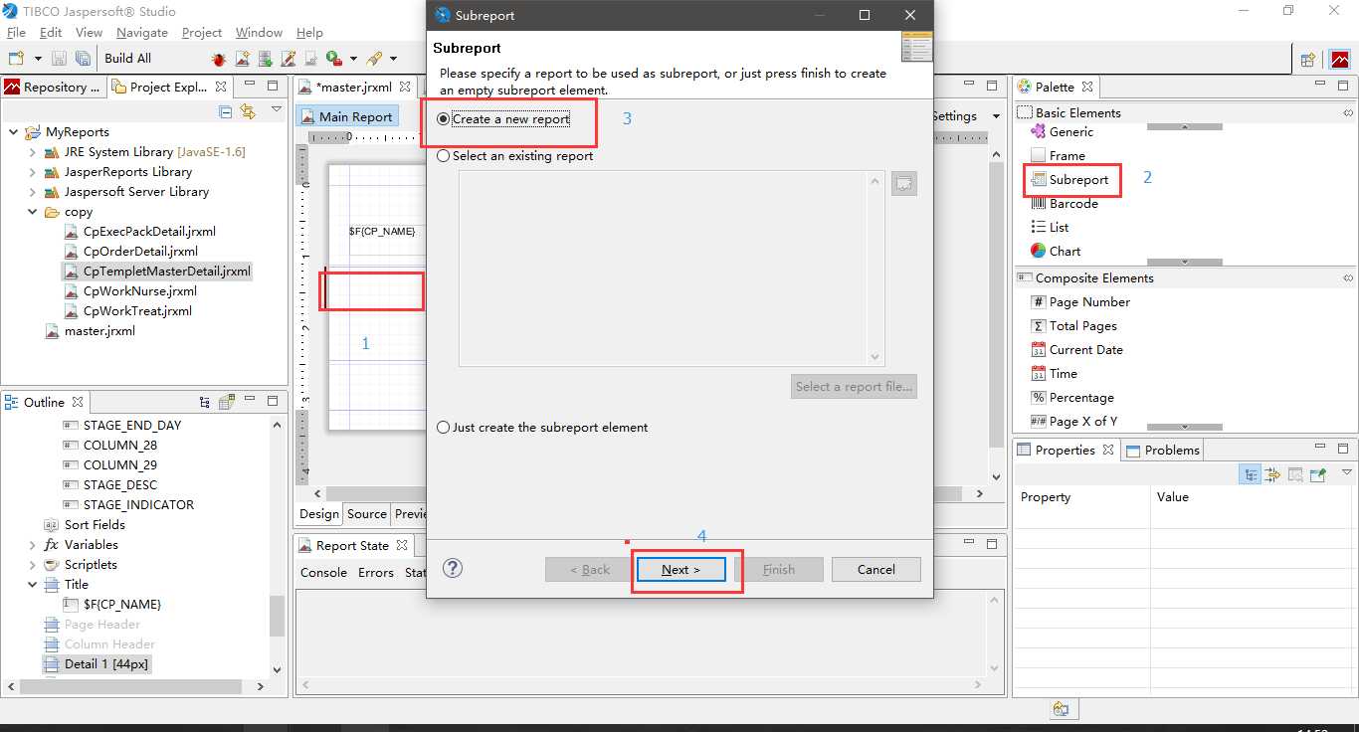Open the Navigate menu
The height and width of the screenshot is (732, 1359).
141,33
